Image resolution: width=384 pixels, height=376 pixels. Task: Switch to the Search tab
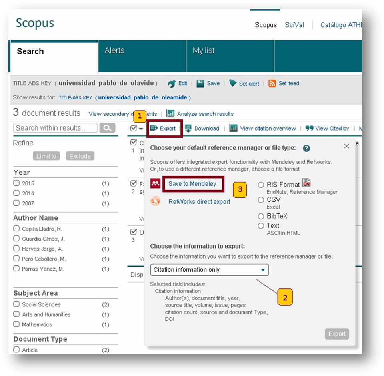click(54, 56)
